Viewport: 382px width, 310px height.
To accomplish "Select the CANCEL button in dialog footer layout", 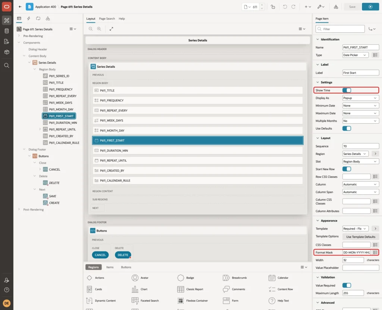I will click(x=100, y=255).
